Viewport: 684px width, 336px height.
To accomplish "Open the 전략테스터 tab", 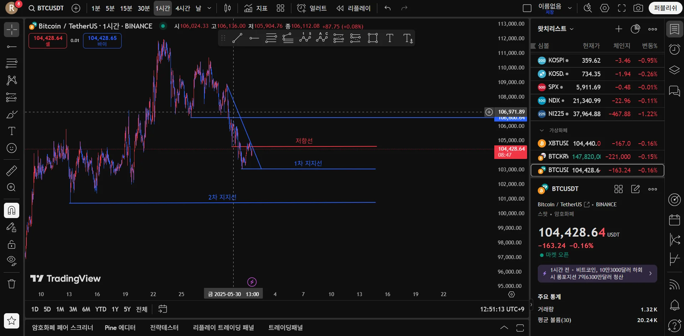I will tap(164, 328).
